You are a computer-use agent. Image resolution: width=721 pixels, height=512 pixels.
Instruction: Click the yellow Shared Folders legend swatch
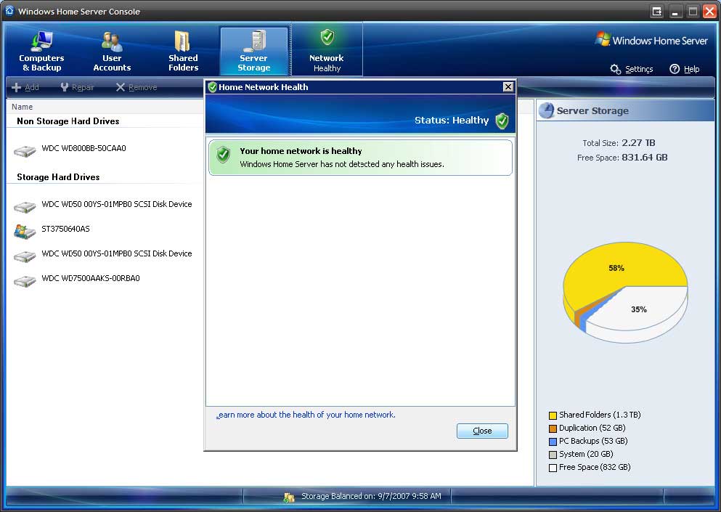point(553,415)
